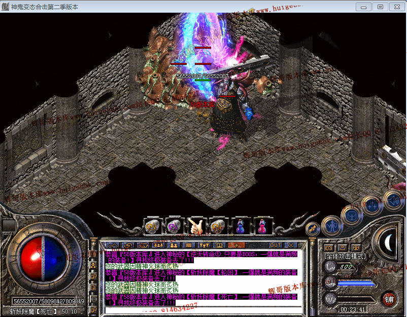Click the bag weight progress bar
The height and width of the screenshot is (317, 407).
pos(357,300)
